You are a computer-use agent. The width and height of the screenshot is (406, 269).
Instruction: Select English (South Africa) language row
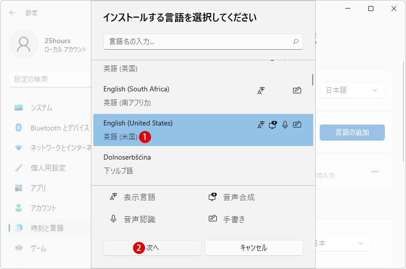click(x=203, y=96)
